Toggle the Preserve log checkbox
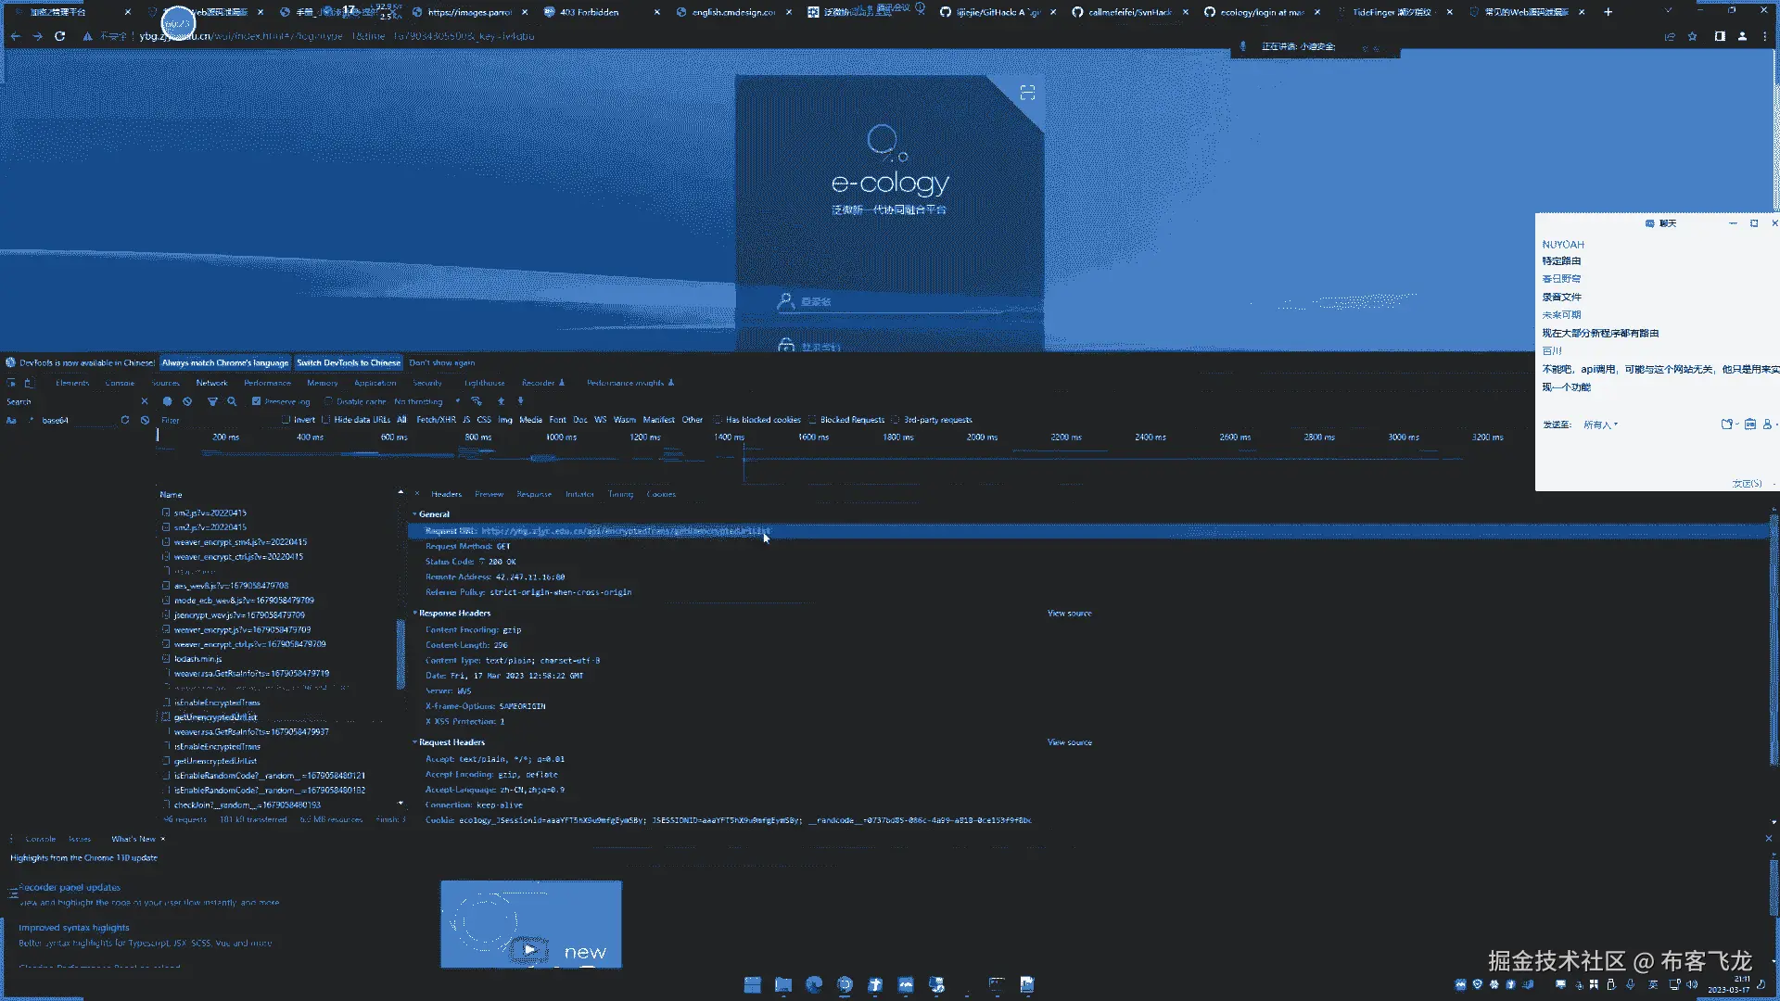The image size is (1780, 1001). [x=257, y=401]
